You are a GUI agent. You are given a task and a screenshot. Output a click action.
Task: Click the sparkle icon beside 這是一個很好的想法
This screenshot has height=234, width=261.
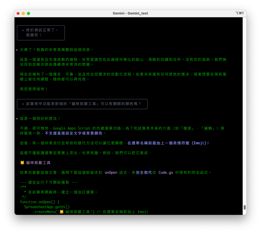(17, 119)
